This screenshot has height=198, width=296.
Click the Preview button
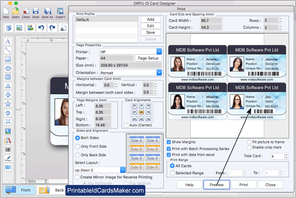coord(217,185)
